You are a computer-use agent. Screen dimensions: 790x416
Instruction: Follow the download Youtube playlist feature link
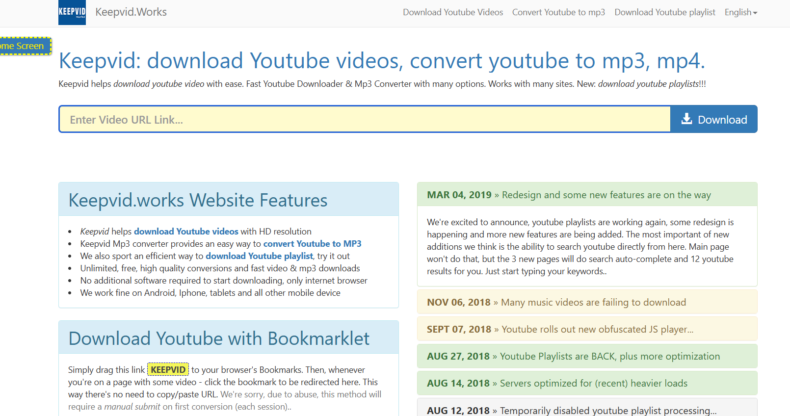259,256
